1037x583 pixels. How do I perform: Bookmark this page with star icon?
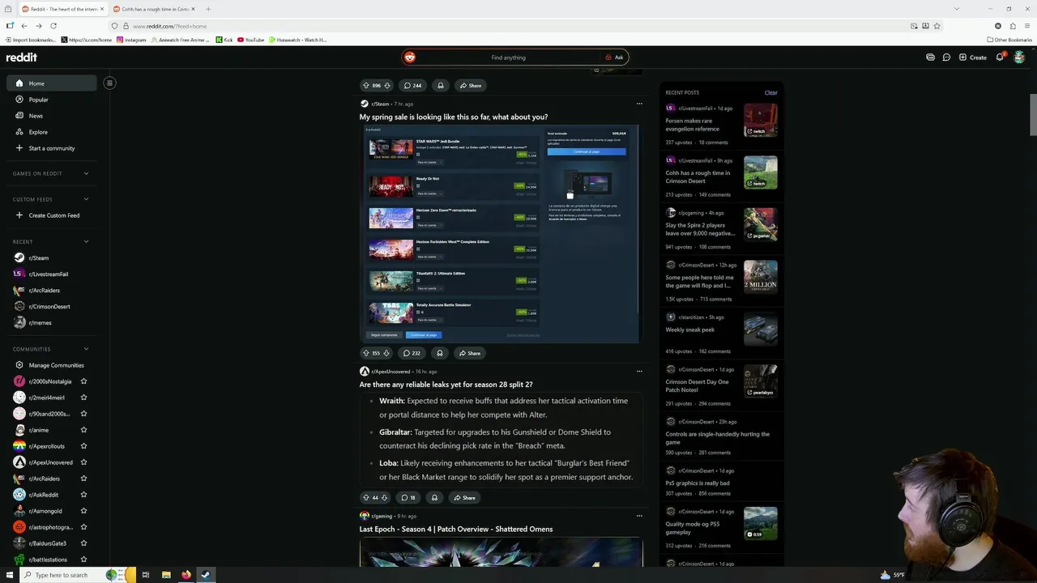point(937,26)
